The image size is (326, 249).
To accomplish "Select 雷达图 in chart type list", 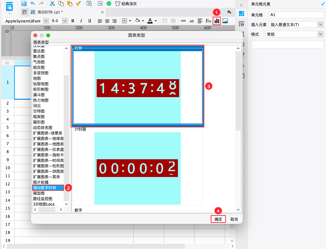I will point(39,51).
